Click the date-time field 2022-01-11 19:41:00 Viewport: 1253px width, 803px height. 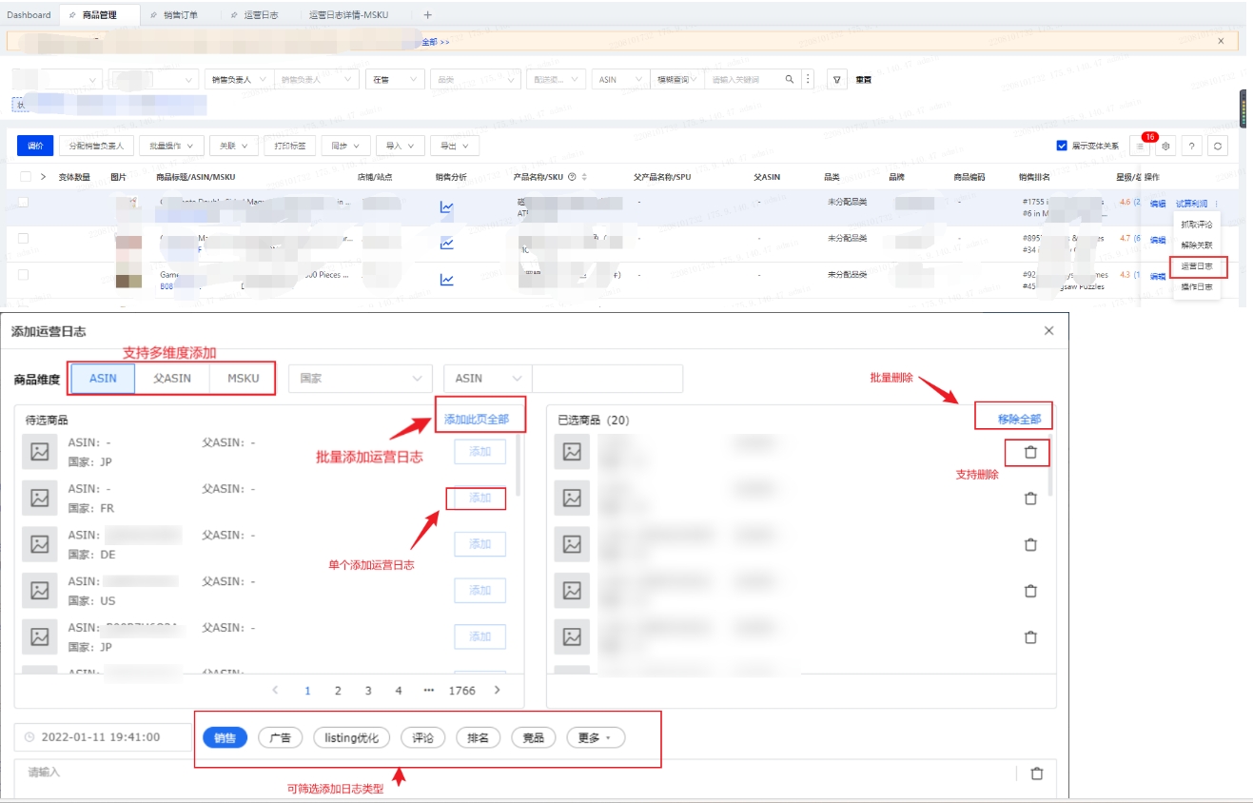(x=103, y=737)
